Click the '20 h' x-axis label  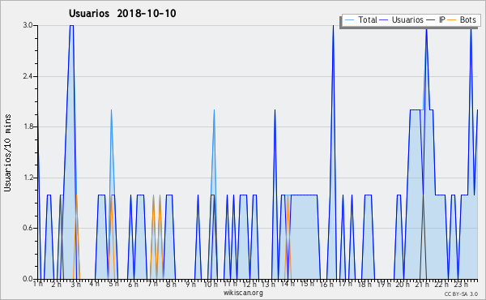403,284
